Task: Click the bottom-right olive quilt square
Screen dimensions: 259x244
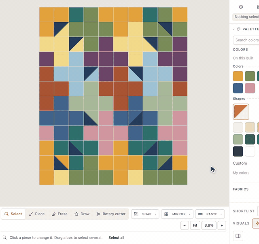Action: [180, 178]
